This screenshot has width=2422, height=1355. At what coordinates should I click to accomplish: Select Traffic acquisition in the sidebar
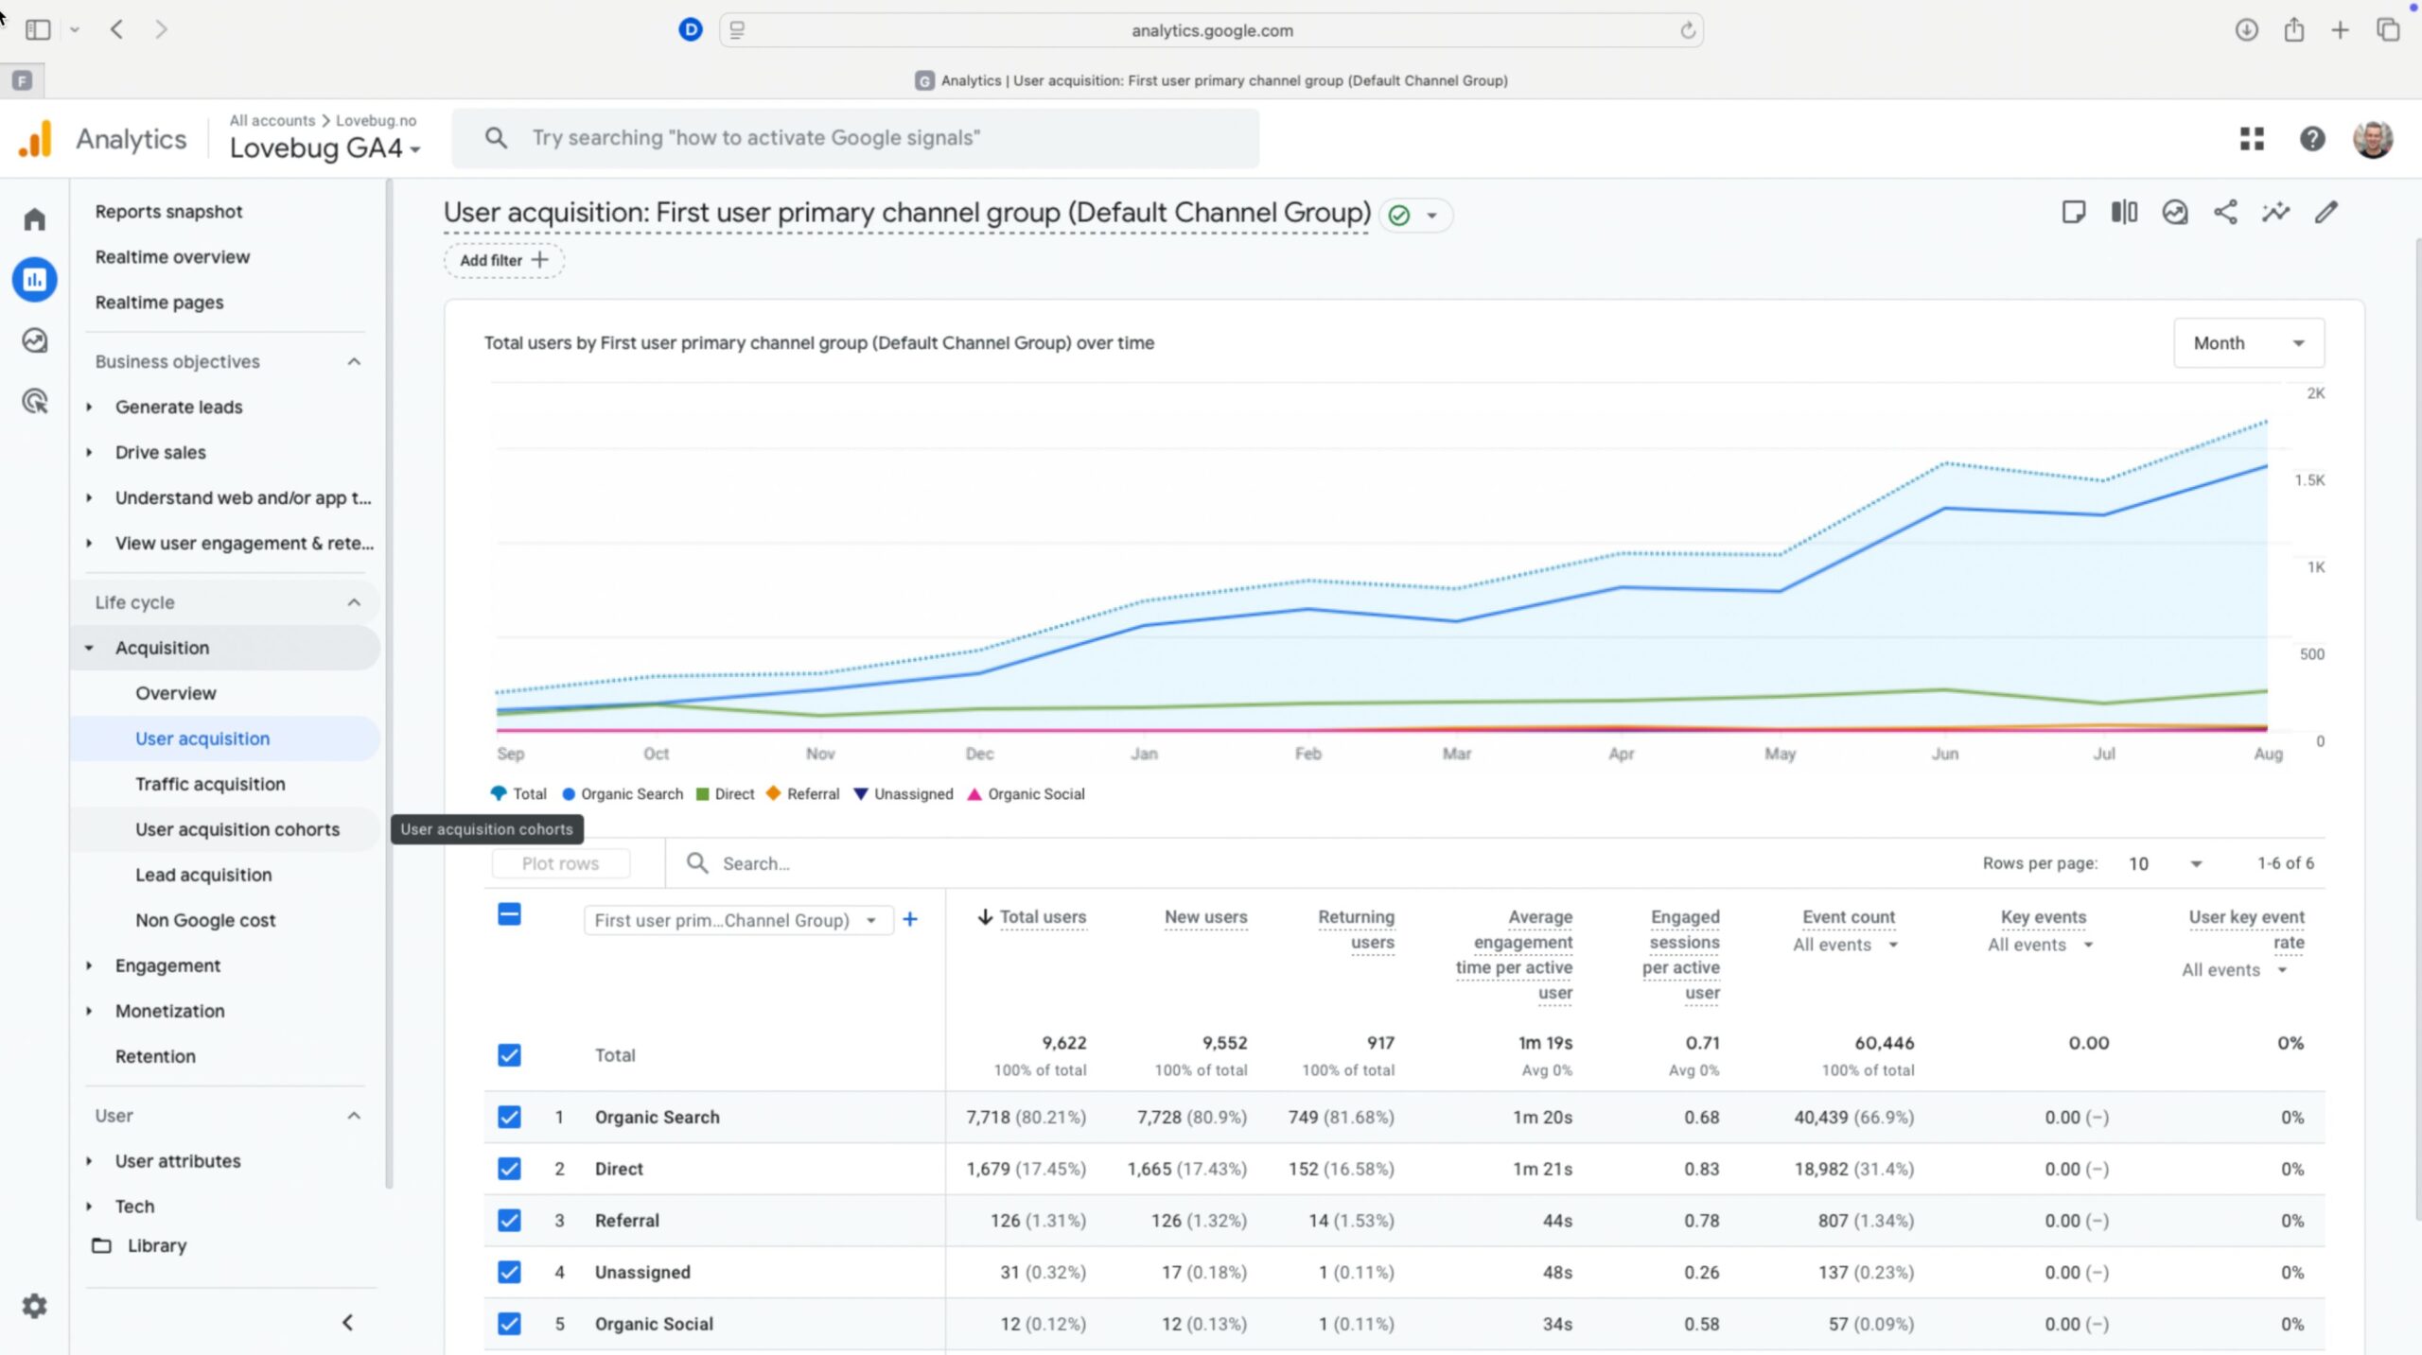coord(210,784)
